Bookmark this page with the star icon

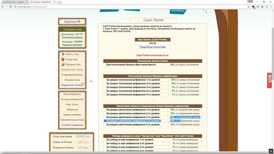click(x=248, y=7)
